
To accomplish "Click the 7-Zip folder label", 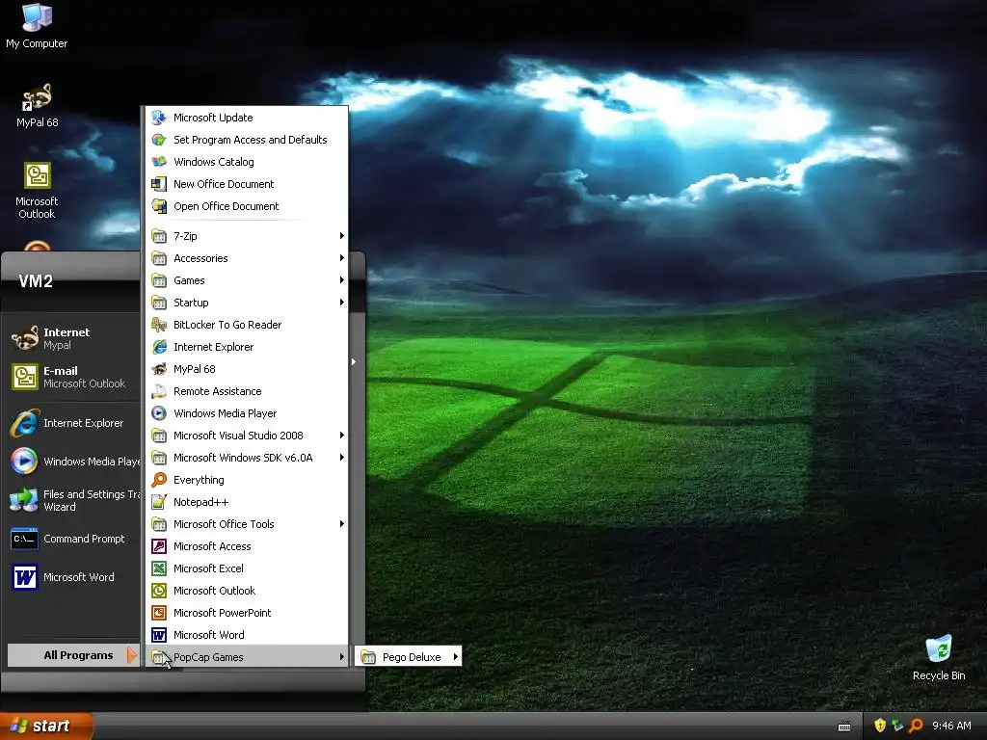I will pyautogui.click(x=185, y=236).
